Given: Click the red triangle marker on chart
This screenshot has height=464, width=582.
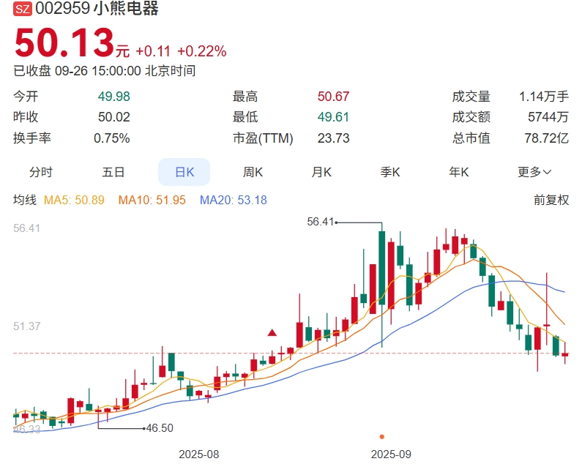Looking at the screenshot, I should 272,333.
